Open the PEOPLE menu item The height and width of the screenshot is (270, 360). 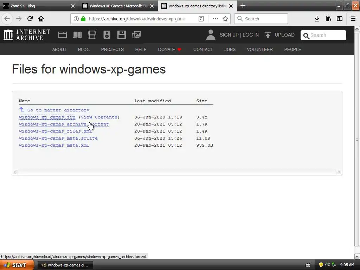pyautogui.click(x=292, y=49)
